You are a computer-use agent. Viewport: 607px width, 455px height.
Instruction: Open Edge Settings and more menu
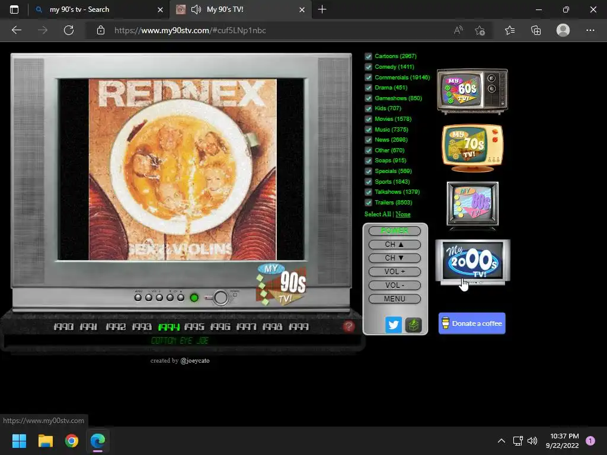click(x=590, y=30)
